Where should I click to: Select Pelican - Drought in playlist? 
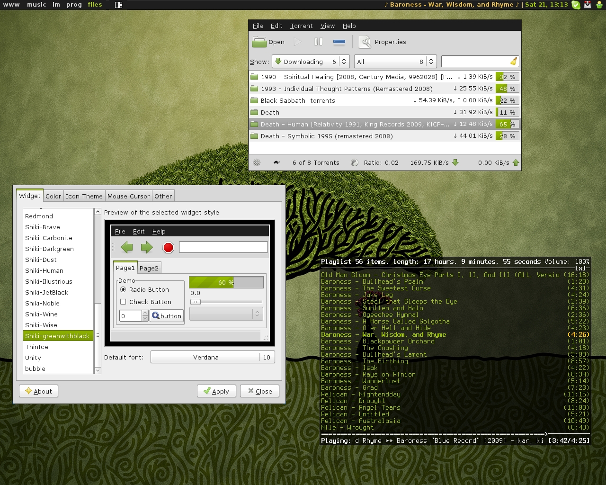(x=455, y=401)
